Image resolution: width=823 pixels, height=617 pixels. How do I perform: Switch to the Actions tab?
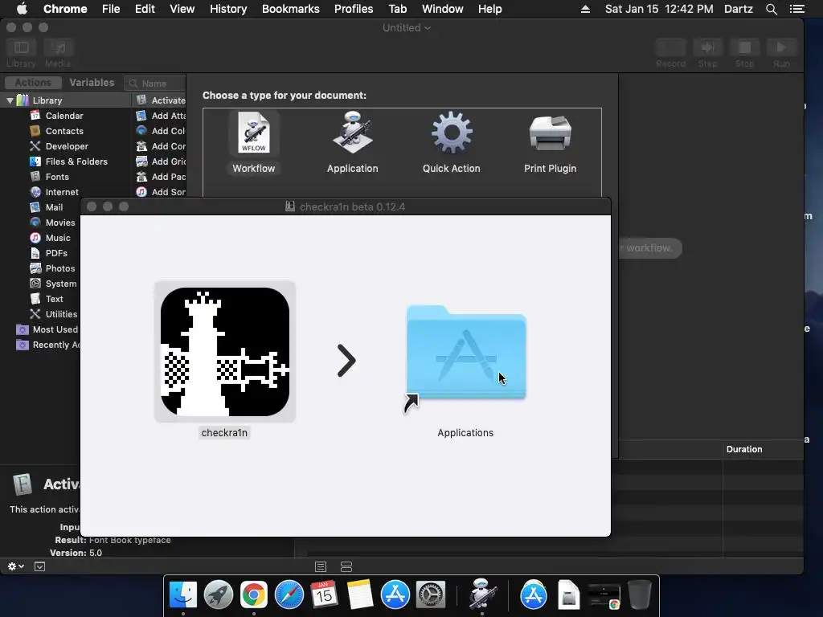[33, 83]
